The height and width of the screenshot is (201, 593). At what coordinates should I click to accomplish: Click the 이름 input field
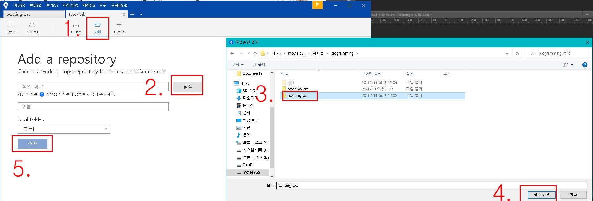[x=93, y=107]
